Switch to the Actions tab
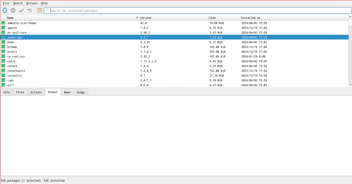 [36, 92]
